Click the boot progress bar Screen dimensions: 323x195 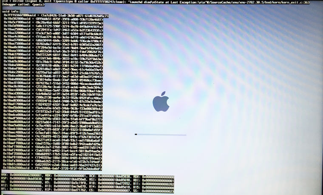pyautogui.click(x=161, y=135)
